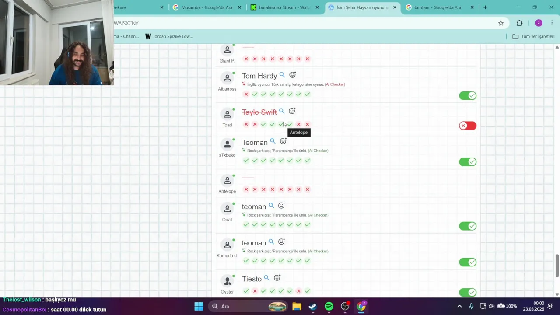Toggle on approval for Taylo Swift answer
The image size is (560, 315).
coord(468,126)
